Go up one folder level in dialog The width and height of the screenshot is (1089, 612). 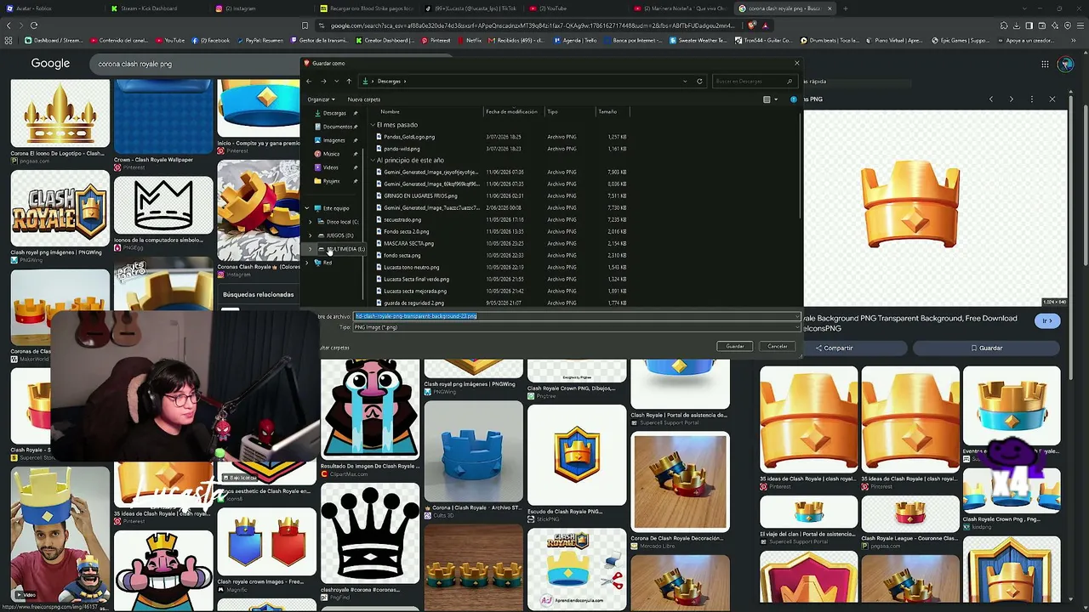click(x=349, y=82)
